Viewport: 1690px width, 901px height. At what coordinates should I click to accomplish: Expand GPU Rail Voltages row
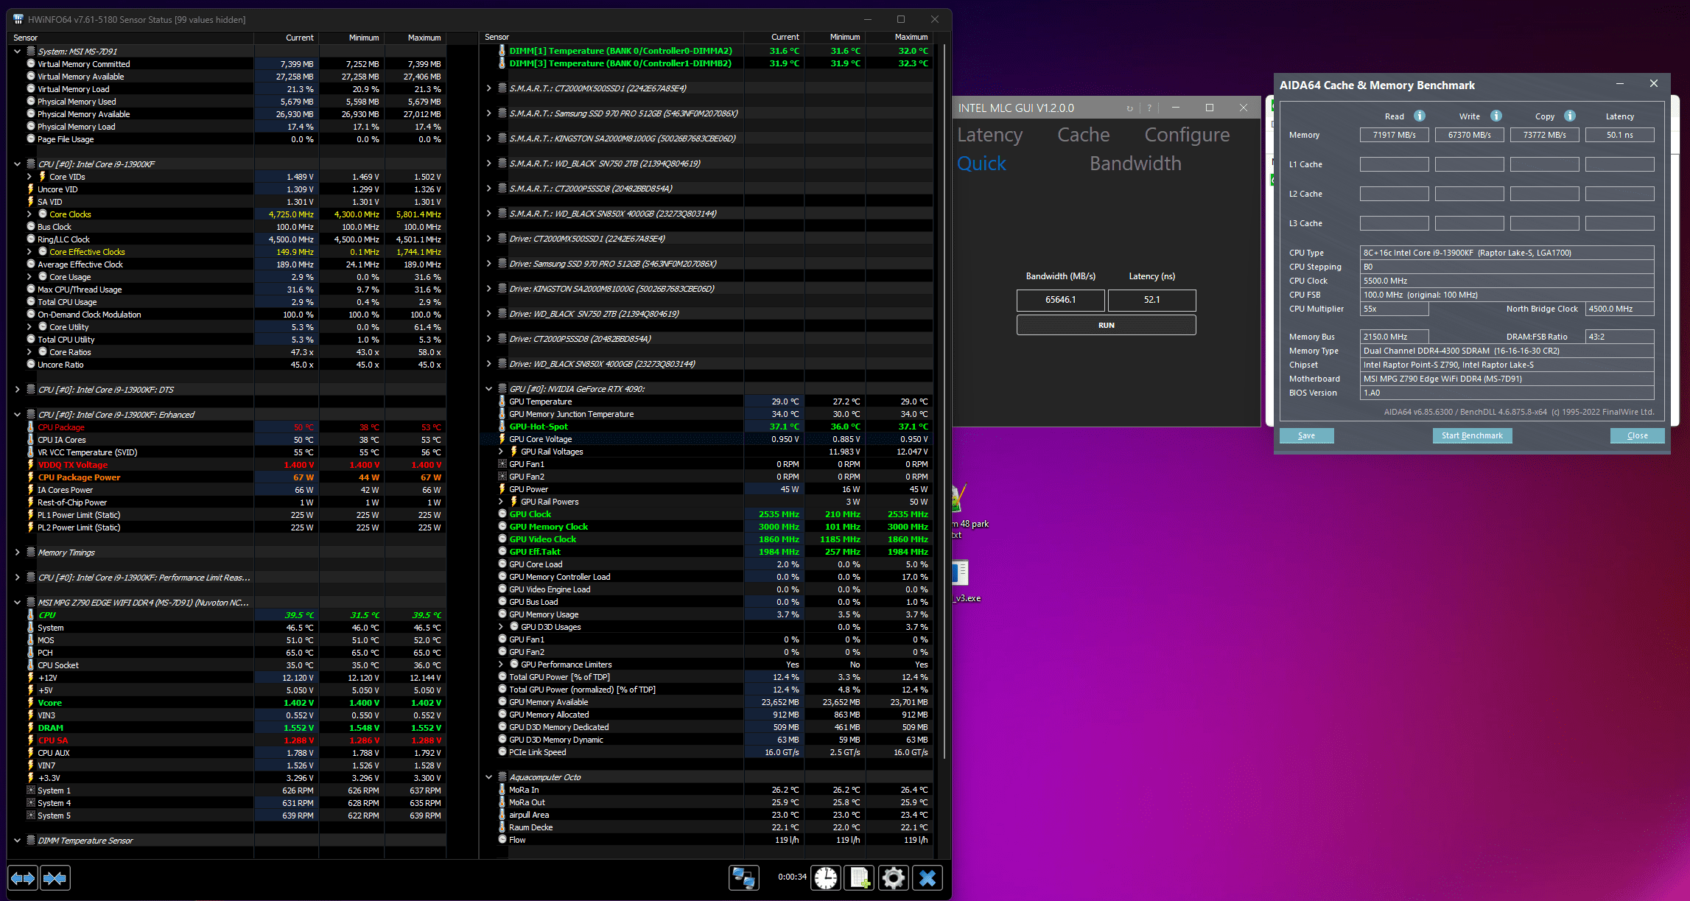501,452
